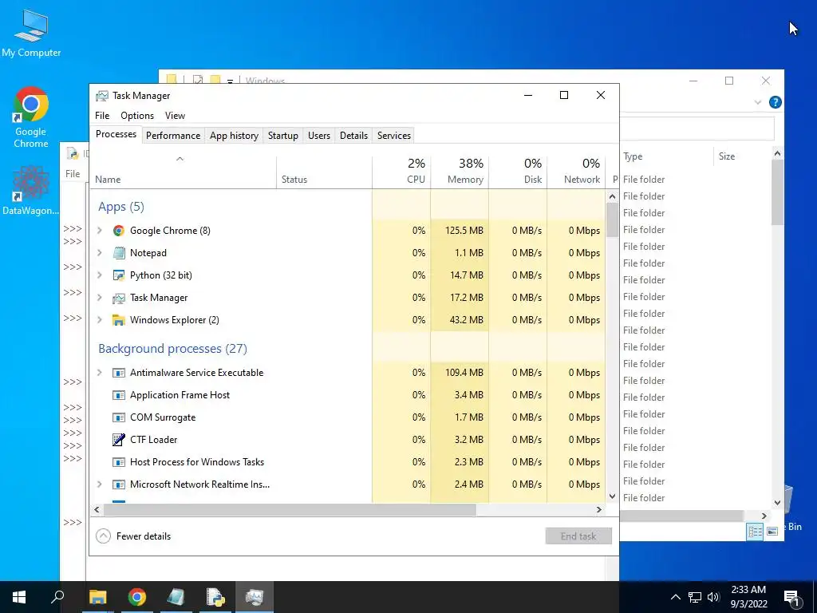The image size is (817, 613).
Task: Click the Google Chrome process icon
Action: [x=119, y=231]
